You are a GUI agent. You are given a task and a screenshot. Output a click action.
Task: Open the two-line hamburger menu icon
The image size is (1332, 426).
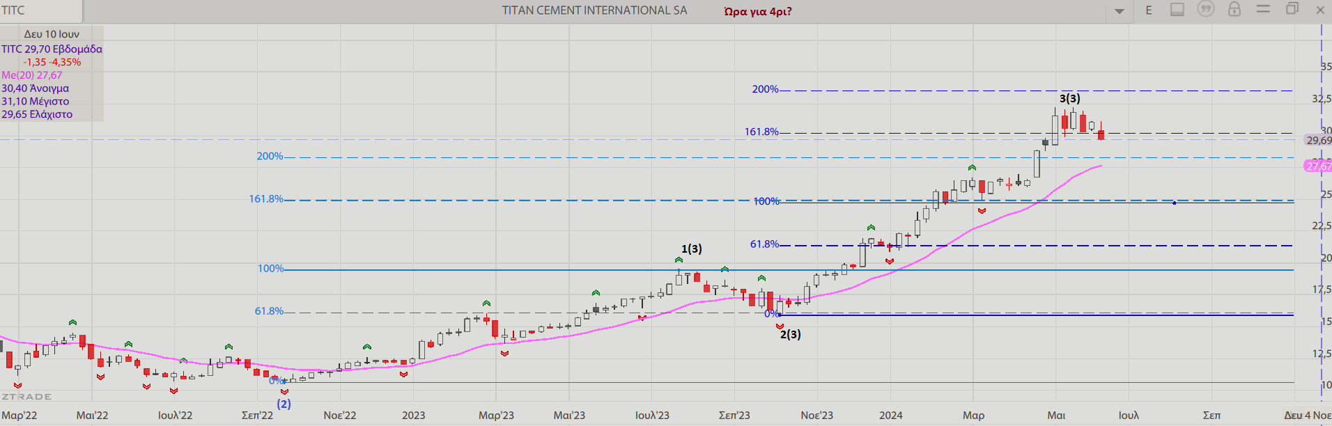click(x=1263, y=9)
